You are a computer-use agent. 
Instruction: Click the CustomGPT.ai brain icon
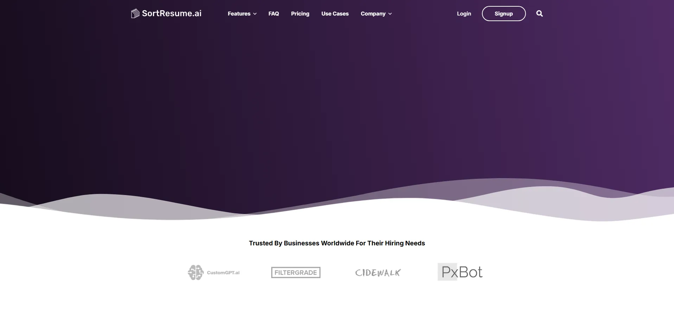pos(196,272)
